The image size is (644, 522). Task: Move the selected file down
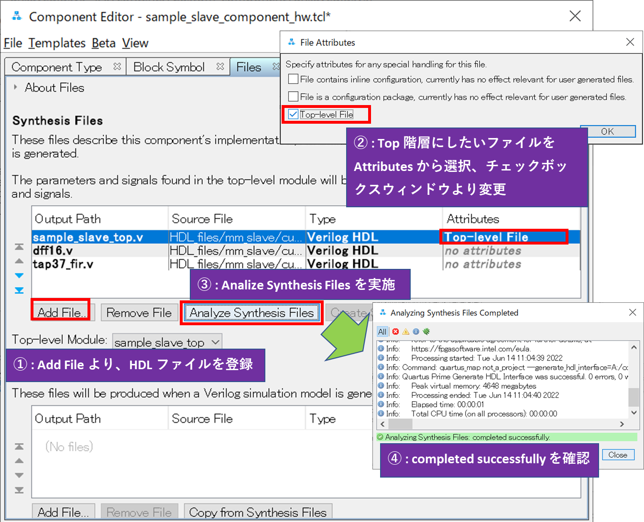(x=19, y=276)
